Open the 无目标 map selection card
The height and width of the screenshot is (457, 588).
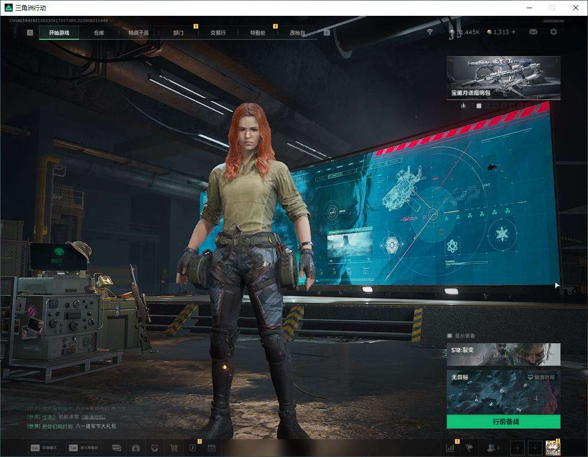click(x=503, y=392)
